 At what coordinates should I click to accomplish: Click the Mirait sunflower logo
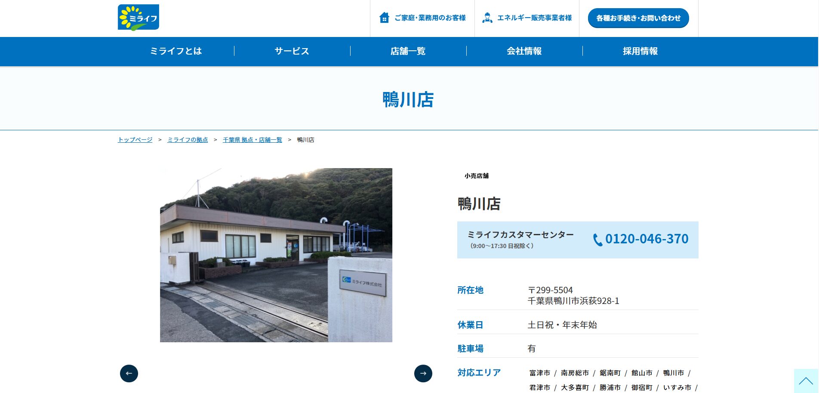point(139,18)
